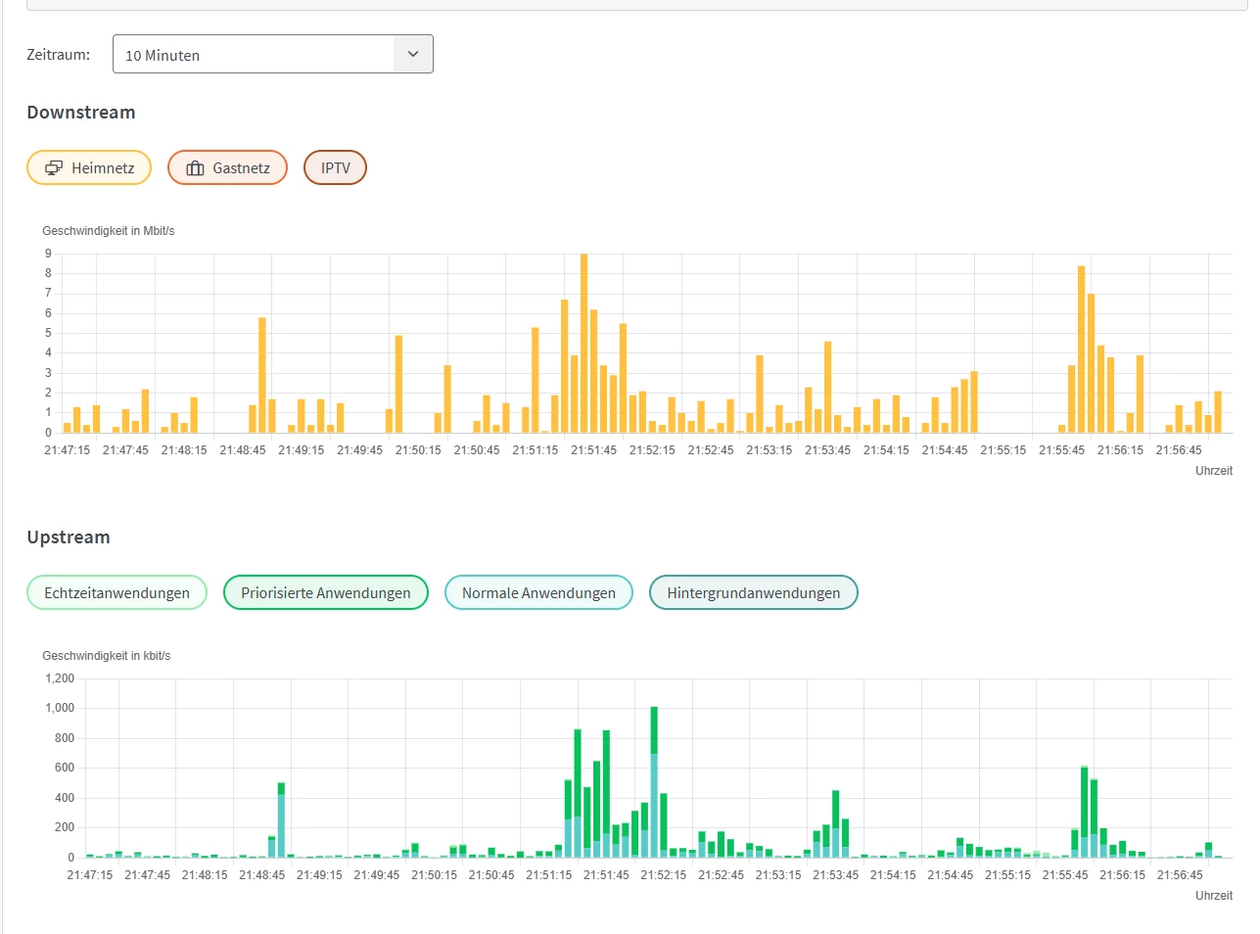This screenshot has width=1260, height=934.
Task: Toggle the Heimnetz downstream filter
Action: (89, 167)
